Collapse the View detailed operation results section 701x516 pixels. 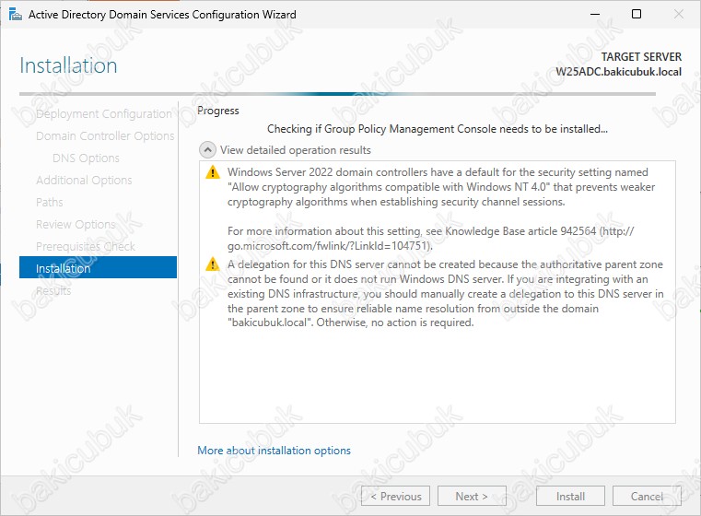coord(208,150)
